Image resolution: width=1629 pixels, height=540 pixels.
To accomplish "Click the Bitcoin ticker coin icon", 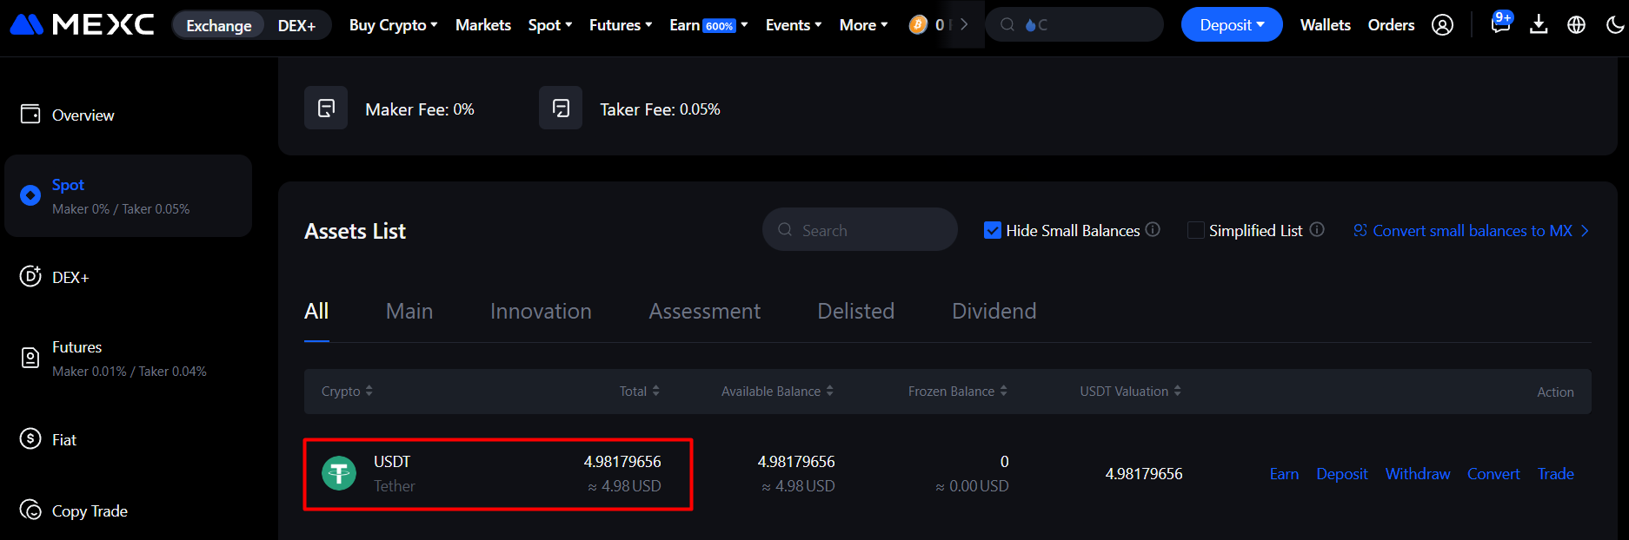I will click(x=918, y=25).
